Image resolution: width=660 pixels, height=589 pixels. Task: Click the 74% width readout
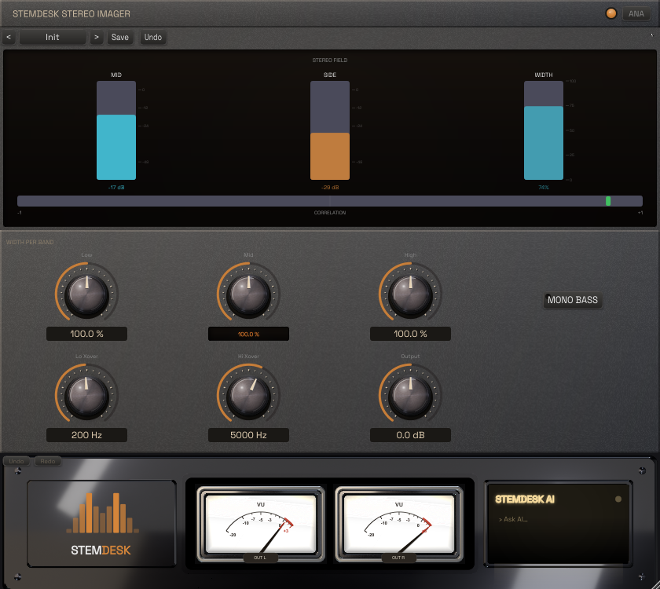click(544, 187)
